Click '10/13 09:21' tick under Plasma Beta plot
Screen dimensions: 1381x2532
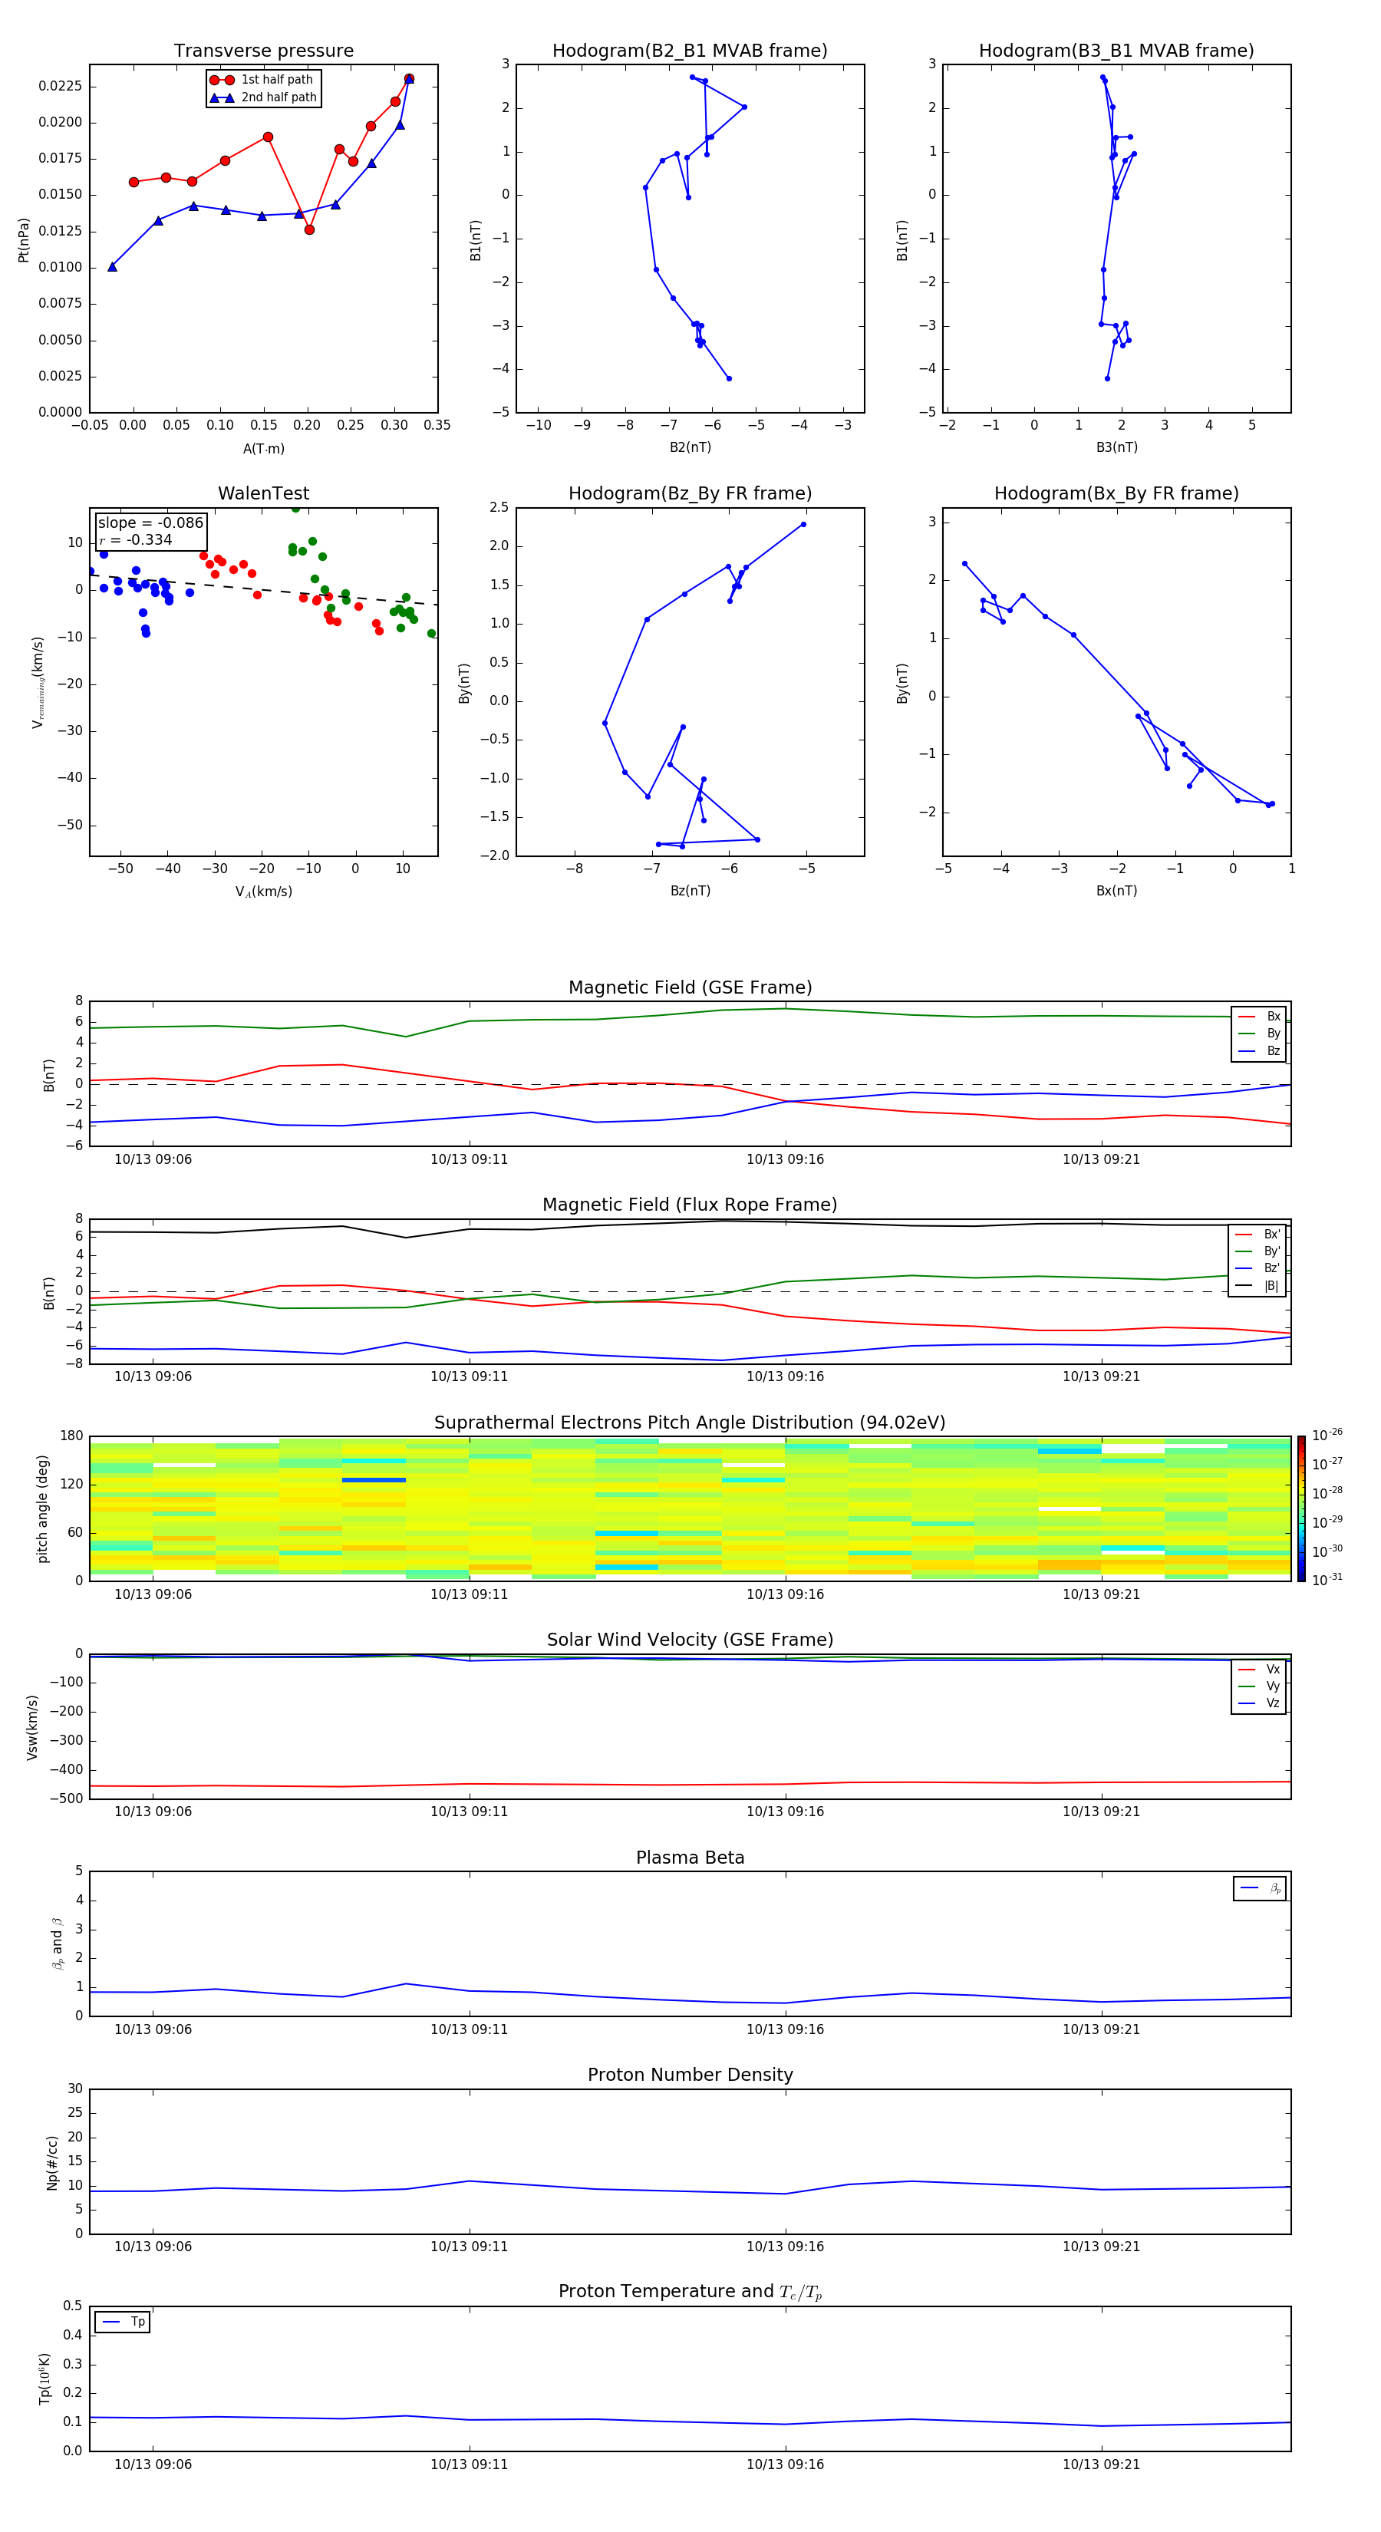[1101, 2029]
